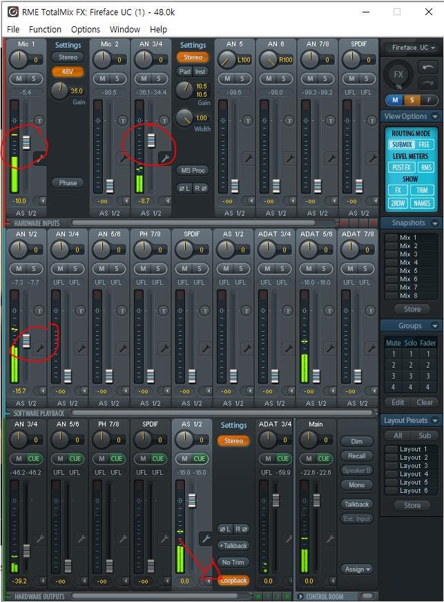Collapse the View Options section

click(x=435, y=116)
